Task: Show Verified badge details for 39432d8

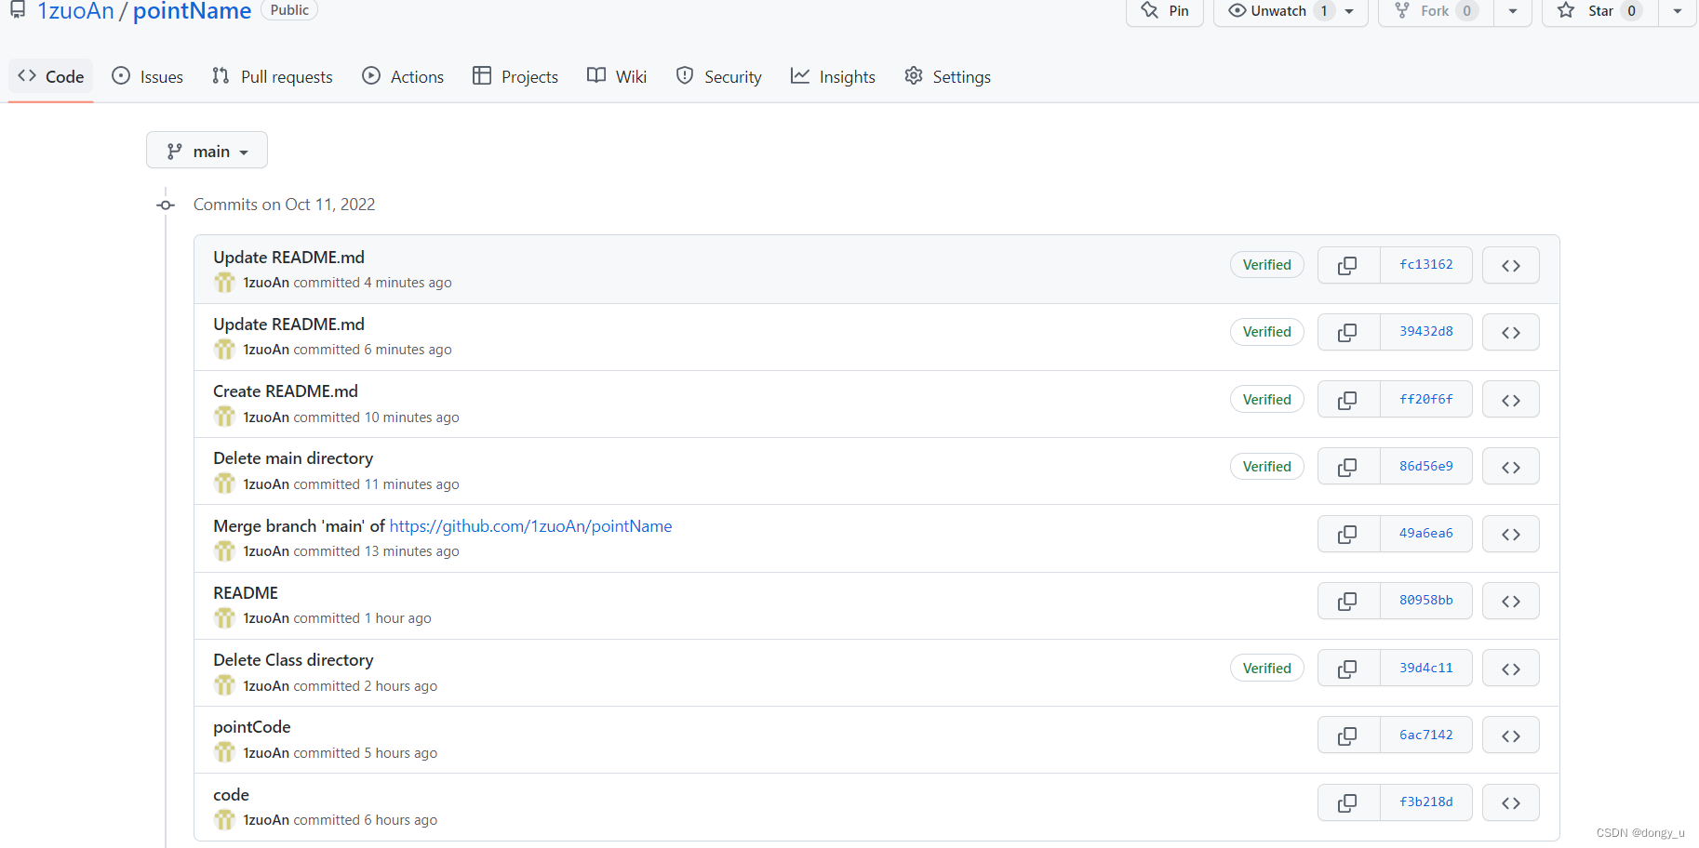Action: [x=1267, y=332]
